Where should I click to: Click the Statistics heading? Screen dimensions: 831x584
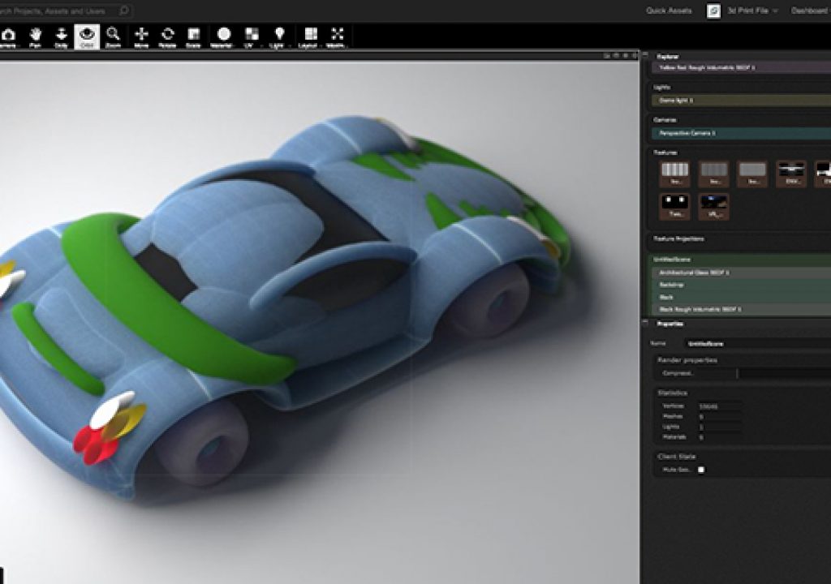click(672, 393)
